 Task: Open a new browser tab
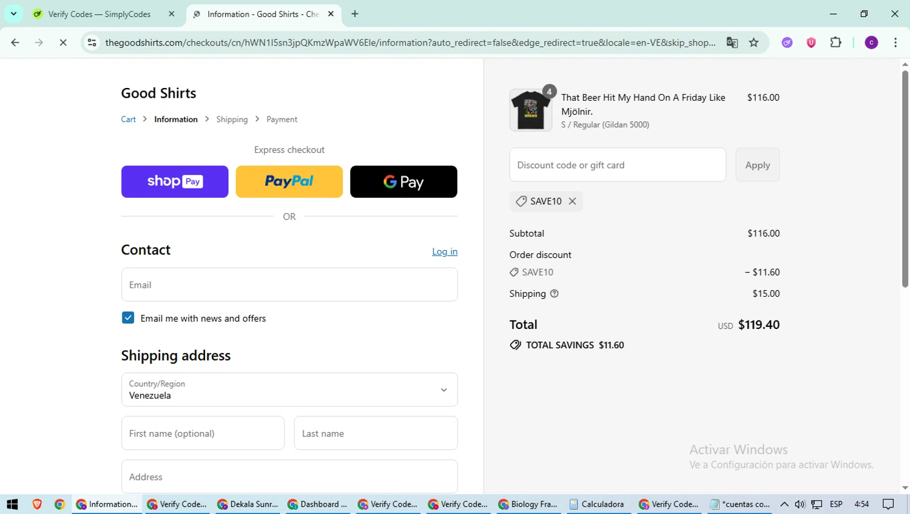pyautogui.click(x=355, y=14)
